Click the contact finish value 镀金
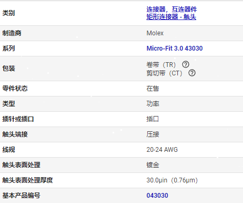This screenshot has height=203, width=243. pos(153,165)
